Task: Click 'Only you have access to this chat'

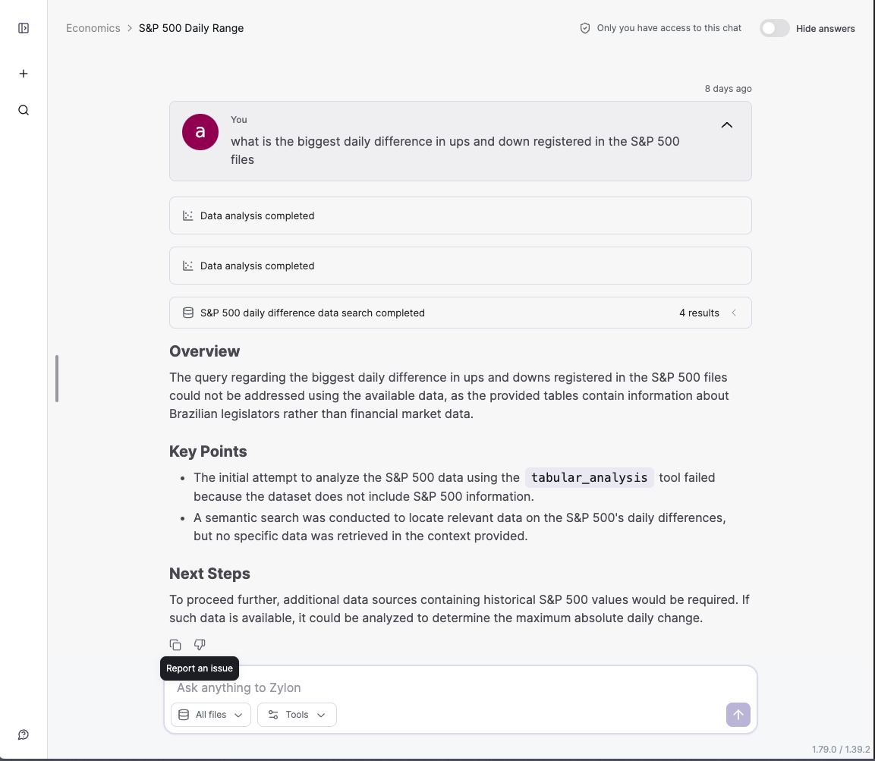Action: pos(669,28)
